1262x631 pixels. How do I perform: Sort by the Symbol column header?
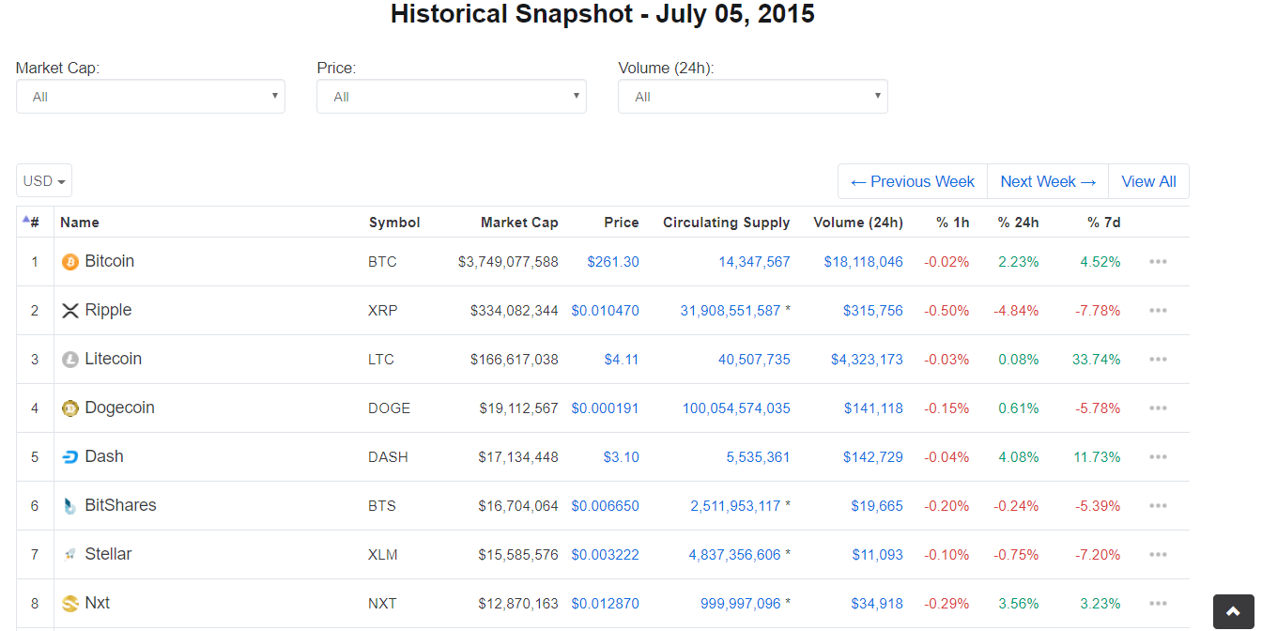394,223
